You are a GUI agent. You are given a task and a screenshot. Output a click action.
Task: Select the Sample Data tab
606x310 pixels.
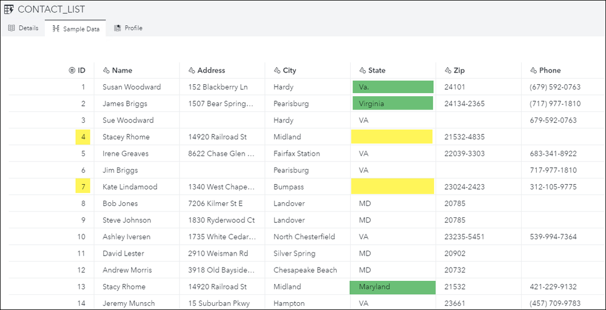75,28
